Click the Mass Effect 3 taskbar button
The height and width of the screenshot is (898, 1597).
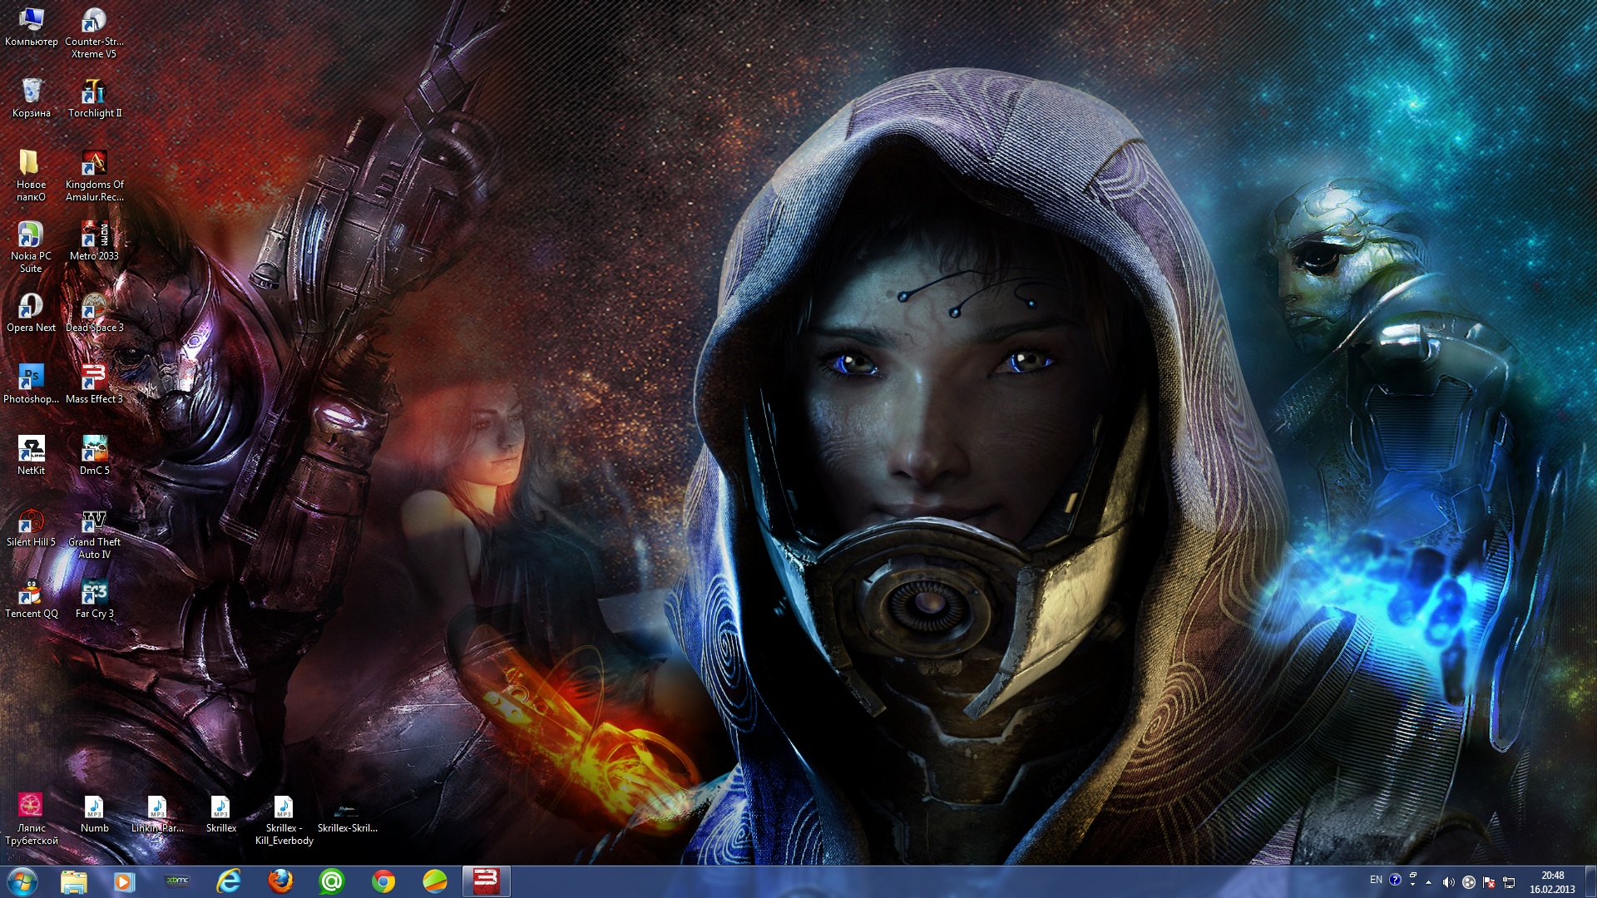(486, 881)
